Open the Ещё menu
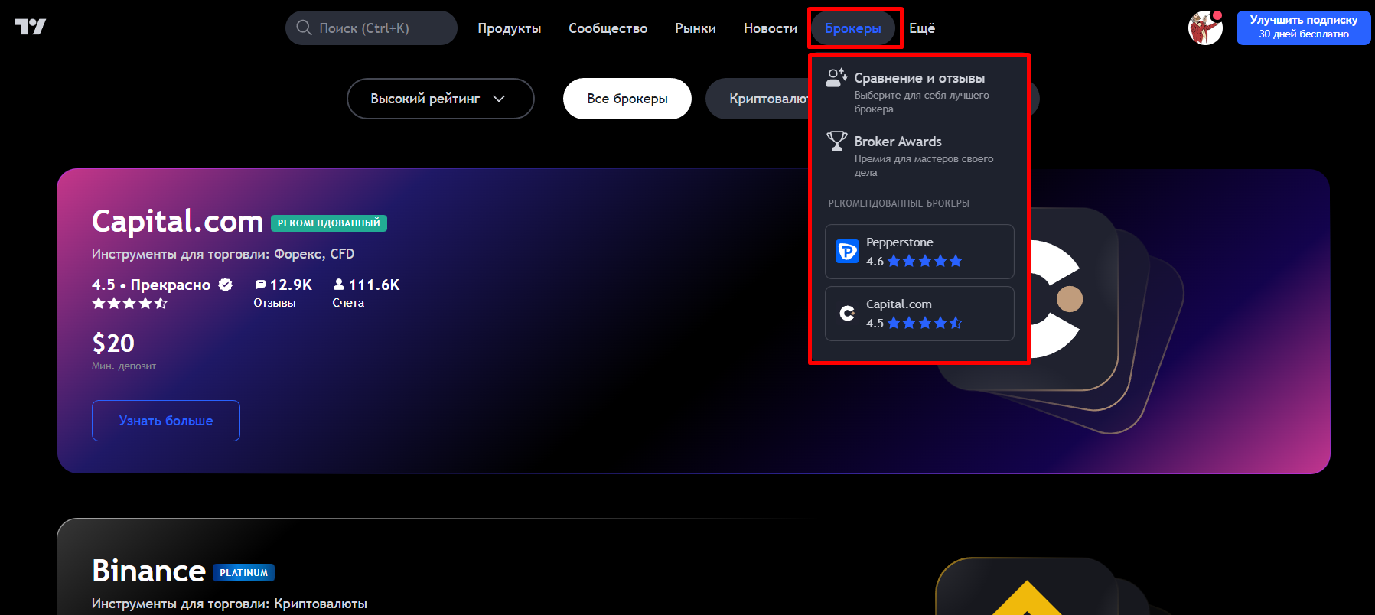This screenshot has height=615, width=1375. [922, 28]
